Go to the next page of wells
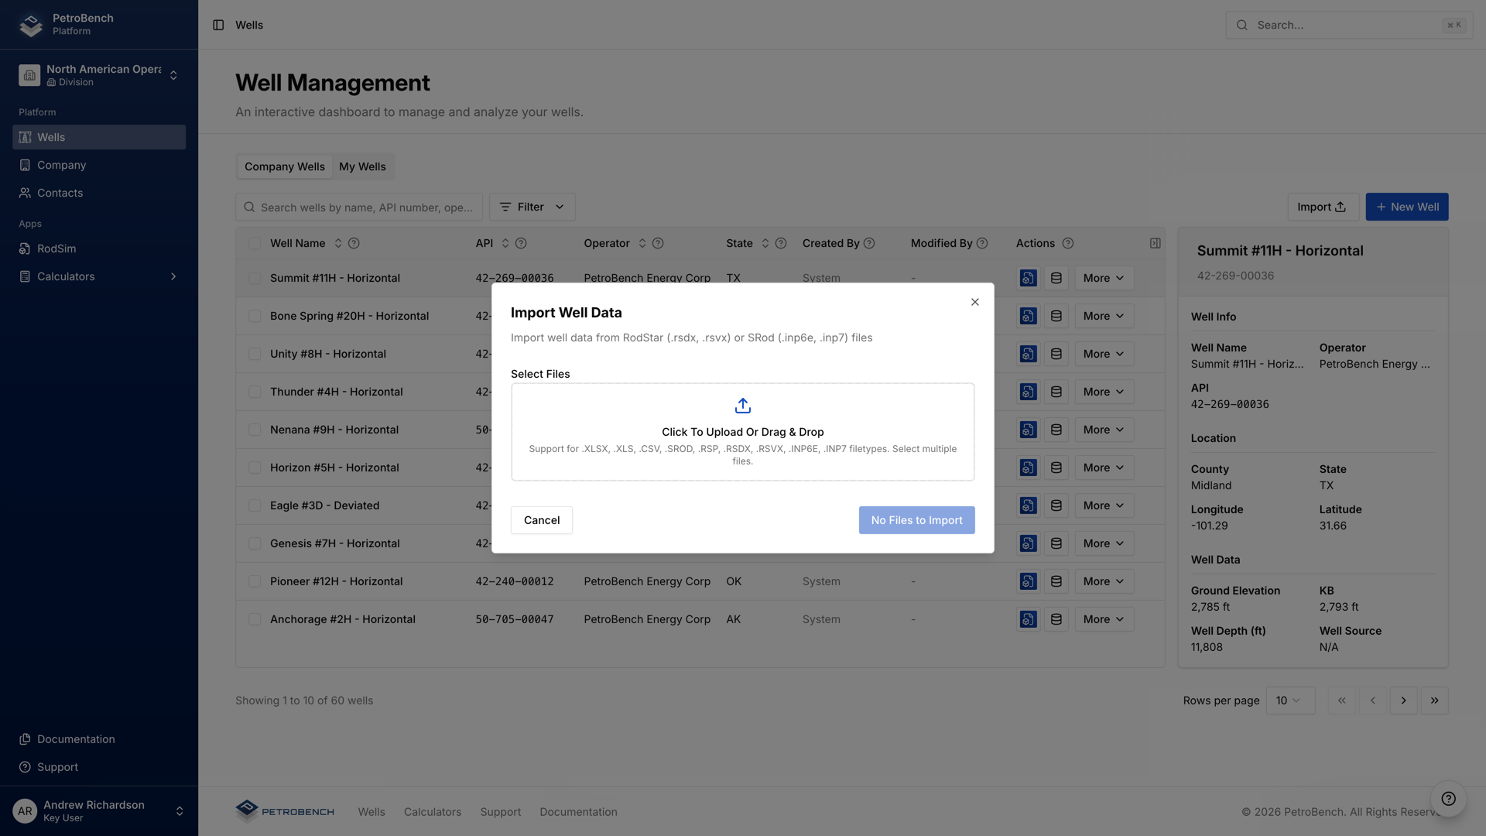The height and width of the screenshot is (836, 1486). point(1403,700)
